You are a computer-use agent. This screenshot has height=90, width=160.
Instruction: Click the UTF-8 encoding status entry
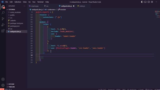tap(118, 89)
